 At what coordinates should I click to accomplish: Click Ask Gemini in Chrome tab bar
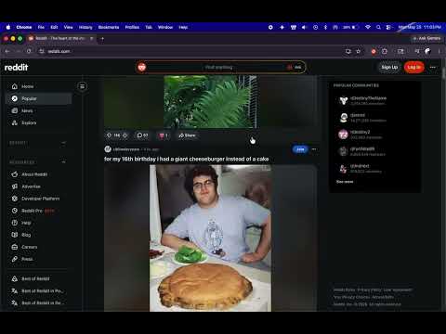coord(426,38)
